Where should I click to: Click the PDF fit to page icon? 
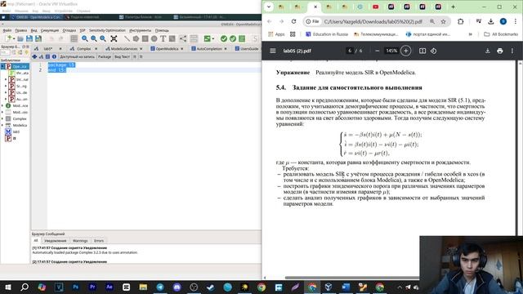pos(422,51)
